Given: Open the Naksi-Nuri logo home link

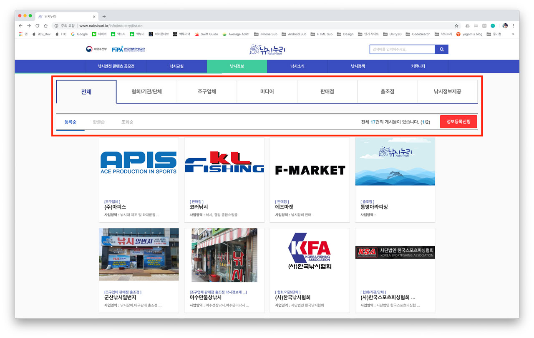Looking at the screenshot, I should point(267,50).
